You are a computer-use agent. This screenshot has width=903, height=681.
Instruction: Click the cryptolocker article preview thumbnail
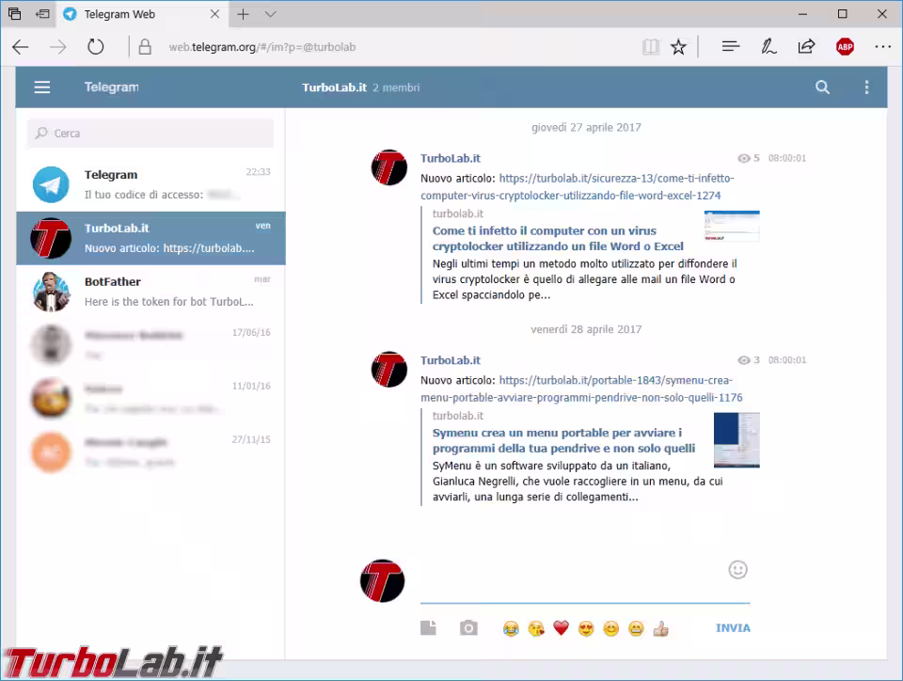[x=732, y=226]
